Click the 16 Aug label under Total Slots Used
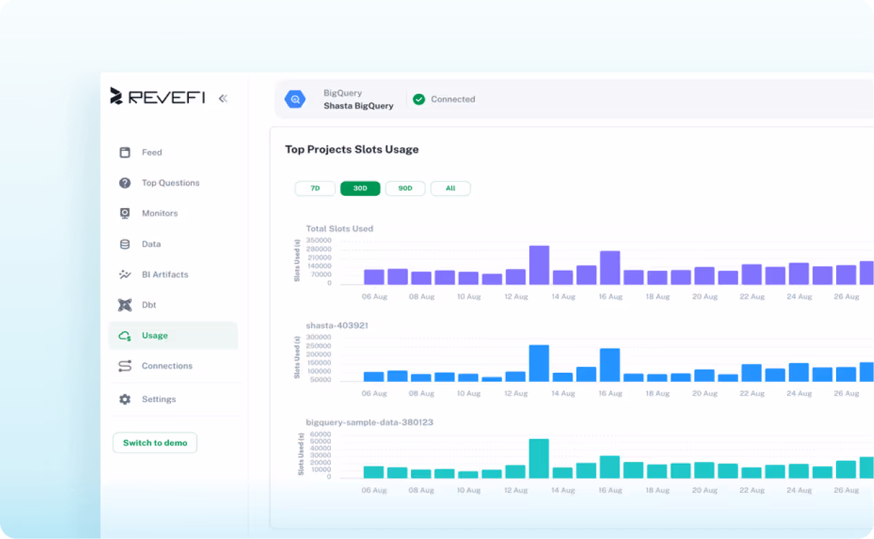The width and height of the screenshot is (874, 539). [610, 296]
